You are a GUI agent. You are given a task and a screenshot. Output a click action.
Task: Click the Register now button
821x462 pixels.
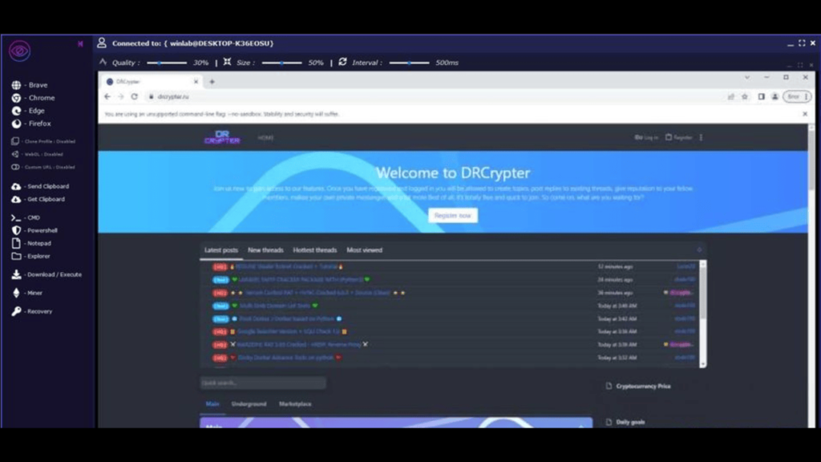click(453, 215)
